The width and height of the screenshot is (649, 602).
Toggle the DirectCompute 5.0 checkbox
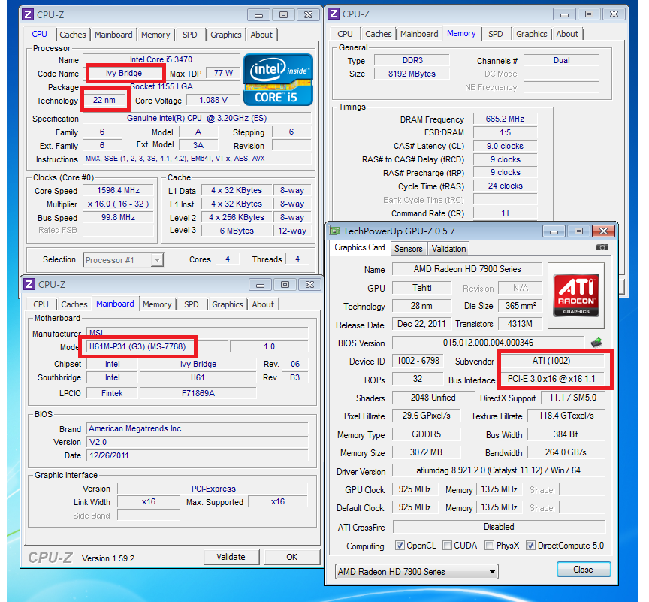coord(530,546)
